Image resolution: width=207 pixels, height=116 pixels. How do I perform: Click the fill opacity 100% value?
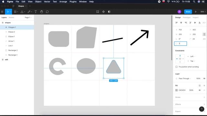(191, 90)
